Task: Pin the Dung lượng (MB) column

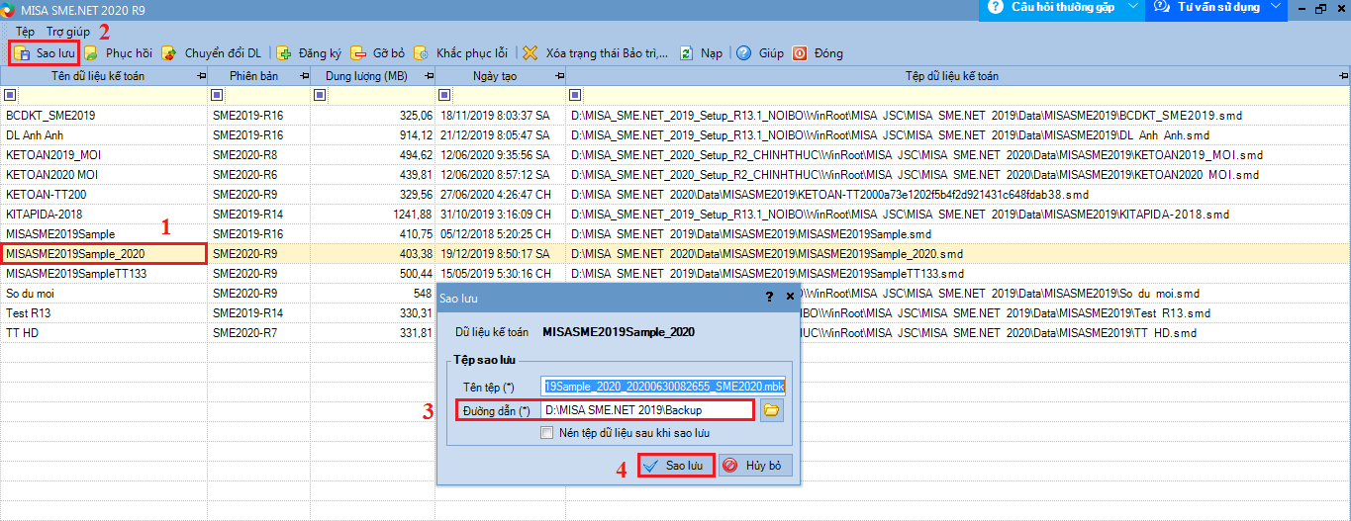Action: [429, 76]
